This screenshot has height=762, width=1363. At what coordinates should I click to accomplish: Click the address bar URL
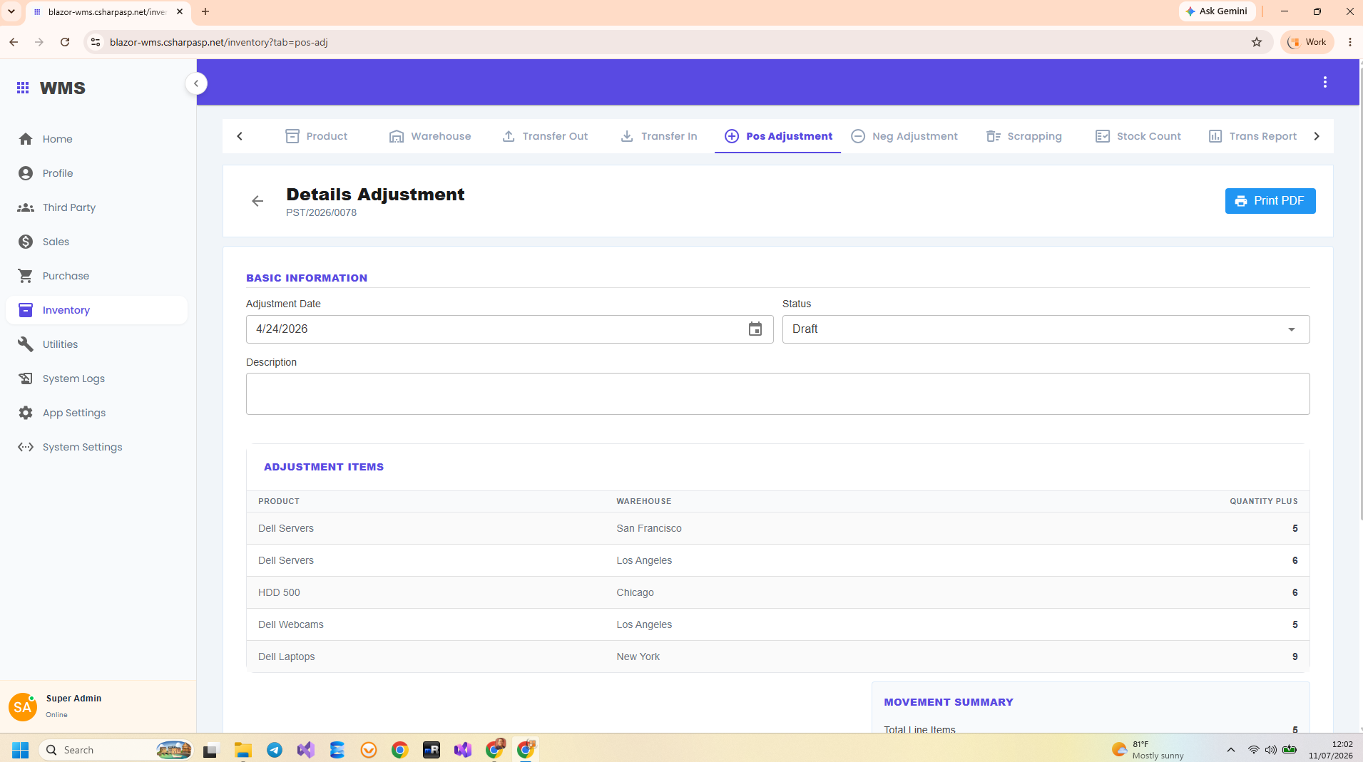click(219, 42)
